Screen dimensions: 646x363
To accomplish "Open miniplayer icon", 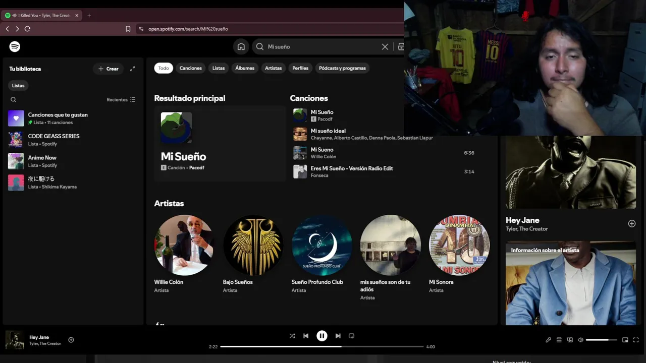I will pos(625,340).
